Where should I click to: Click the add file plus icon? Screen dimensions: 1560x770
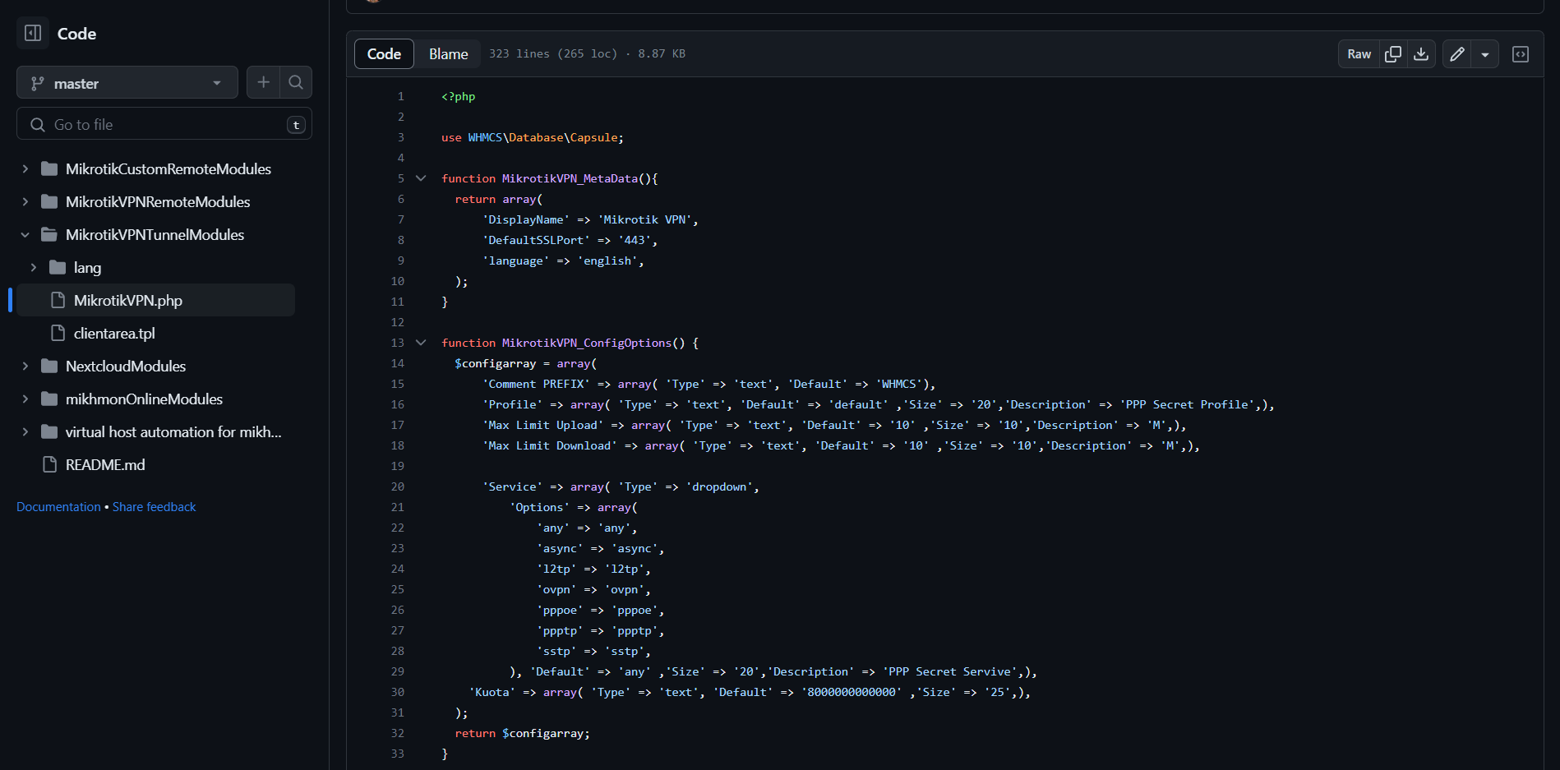click(263, 82)
